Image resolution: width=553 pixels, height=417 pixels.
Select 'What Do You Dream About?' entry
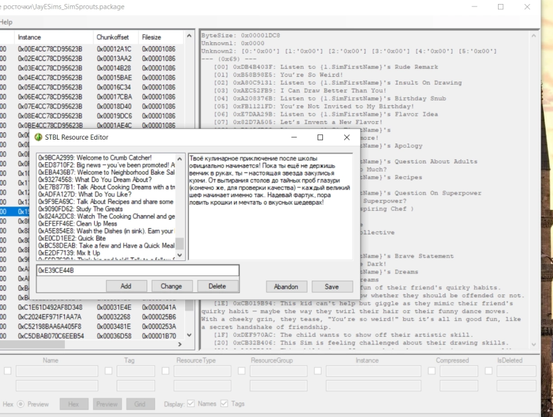tap(107, 179)
